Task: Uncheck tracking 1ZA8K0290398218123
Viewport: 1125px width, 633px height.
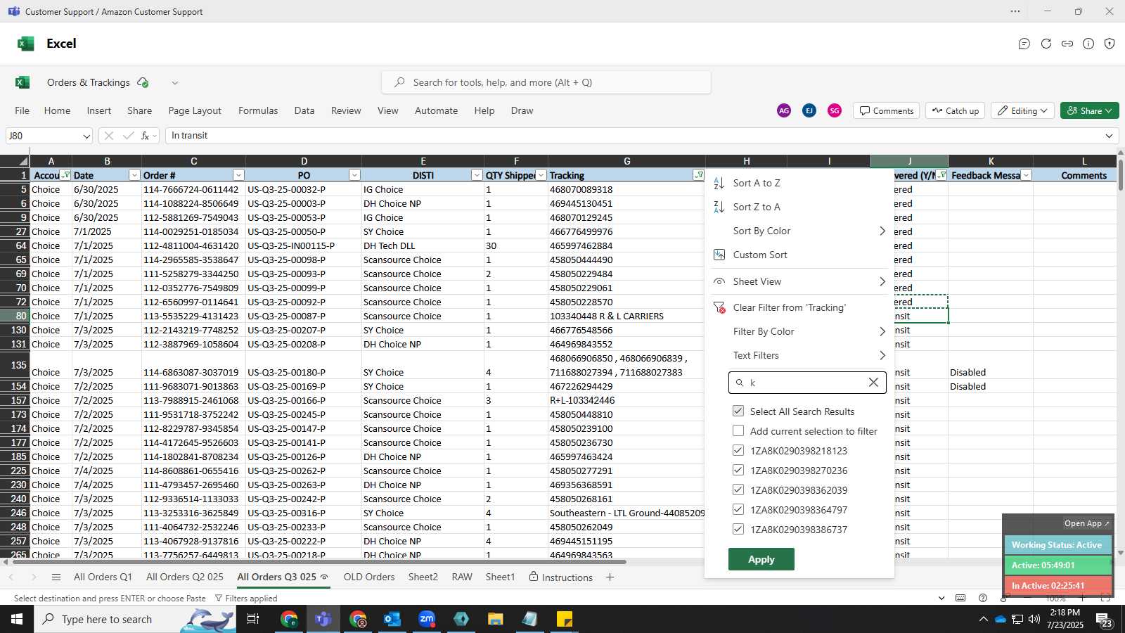Action: pos(738,450)
